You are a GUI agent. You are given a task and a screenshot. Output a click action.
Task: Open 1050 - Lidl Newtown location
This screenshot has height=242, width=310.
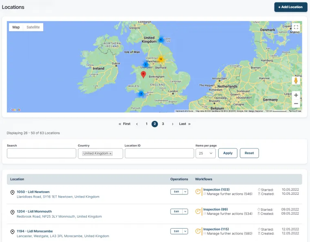[x=33, y=192]
